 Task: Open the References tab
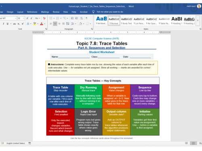(x=32, y=12)
